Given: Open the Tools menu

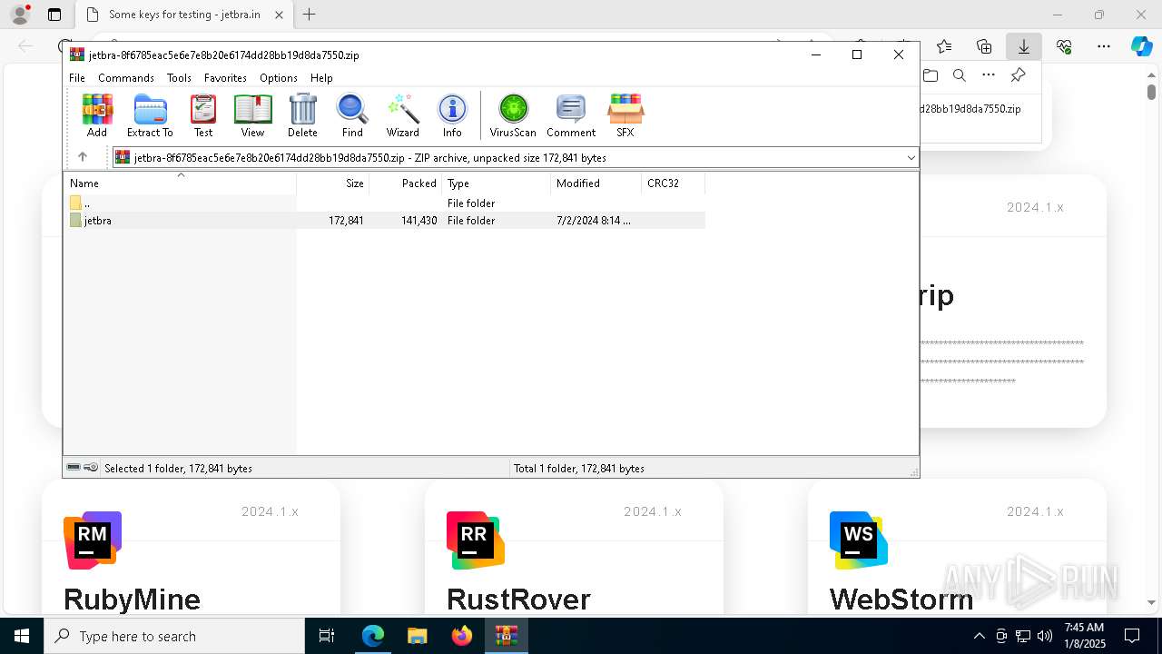Looking at the screenshot, I should tap(179, 78).
